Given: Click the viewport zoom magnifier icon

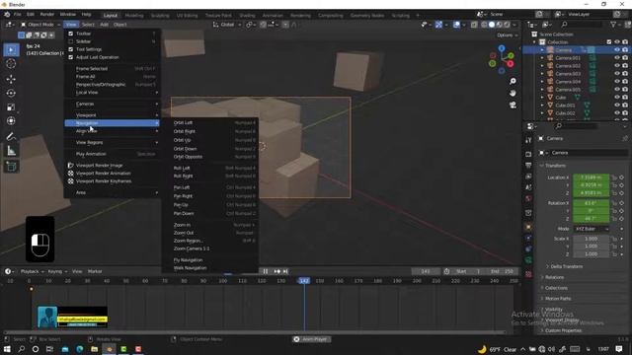Looking at the screenshot, I should [x=513, y=81].
